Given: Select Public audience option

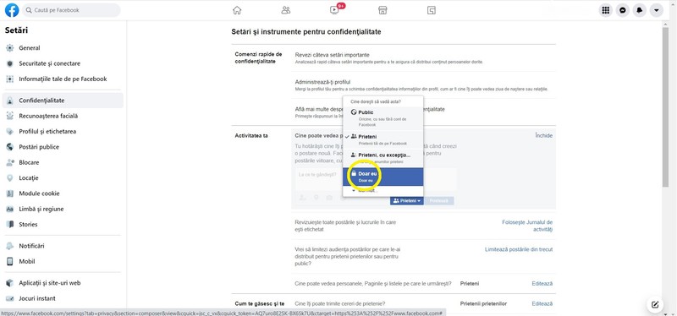Looking at the screenshot, I should point(383,118).
